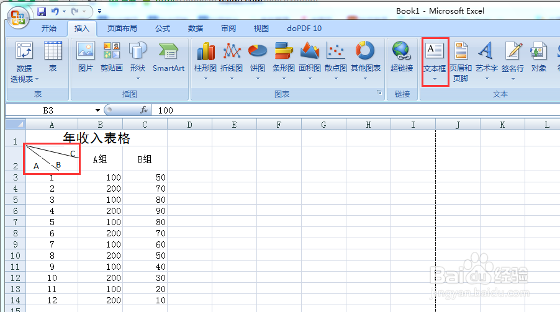
Task: Expand the 文本框 dropdown arrow
Action: click(x=435, y=79)
